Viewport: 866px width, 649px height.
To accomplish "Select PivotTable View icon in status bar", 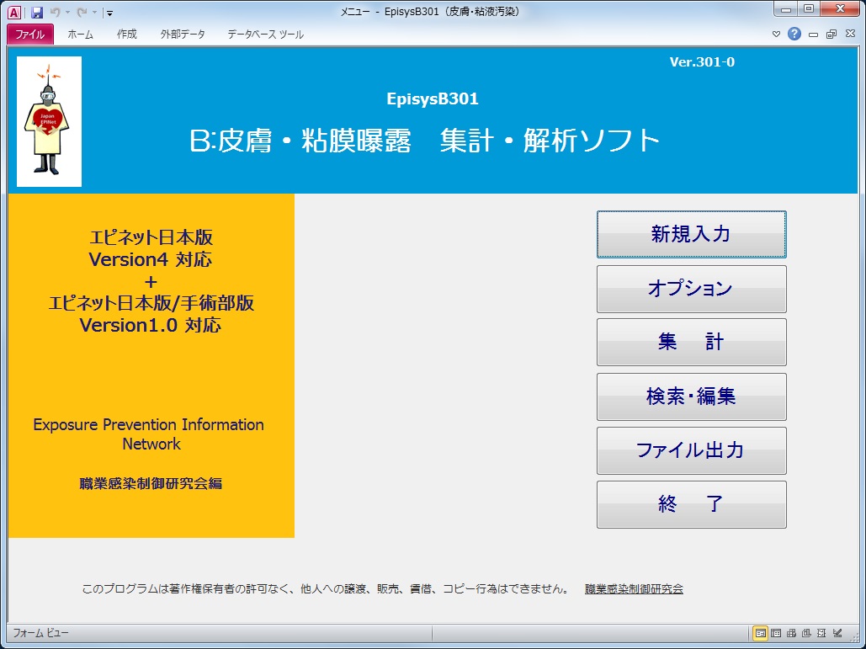I will pyautogui.click(x=791, y=633).
